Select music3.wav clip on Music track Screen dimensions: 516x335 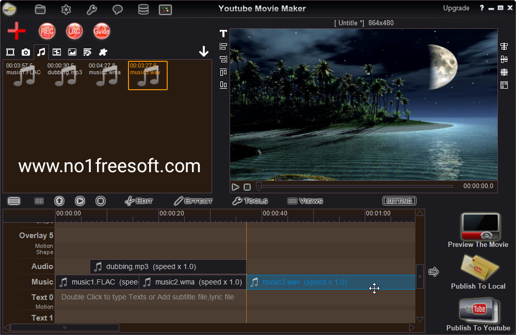[x=331, y=282]
